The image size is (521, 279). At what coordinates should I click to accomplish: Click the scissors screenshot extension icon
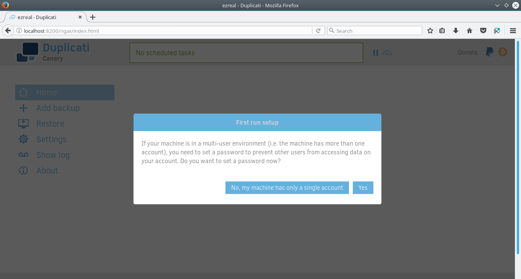tap(497, 31)
